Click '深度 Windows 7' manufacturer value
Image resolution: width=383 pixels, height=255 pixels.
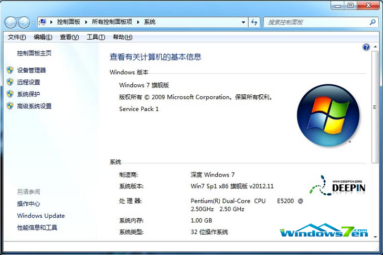(x=213, y=175)
